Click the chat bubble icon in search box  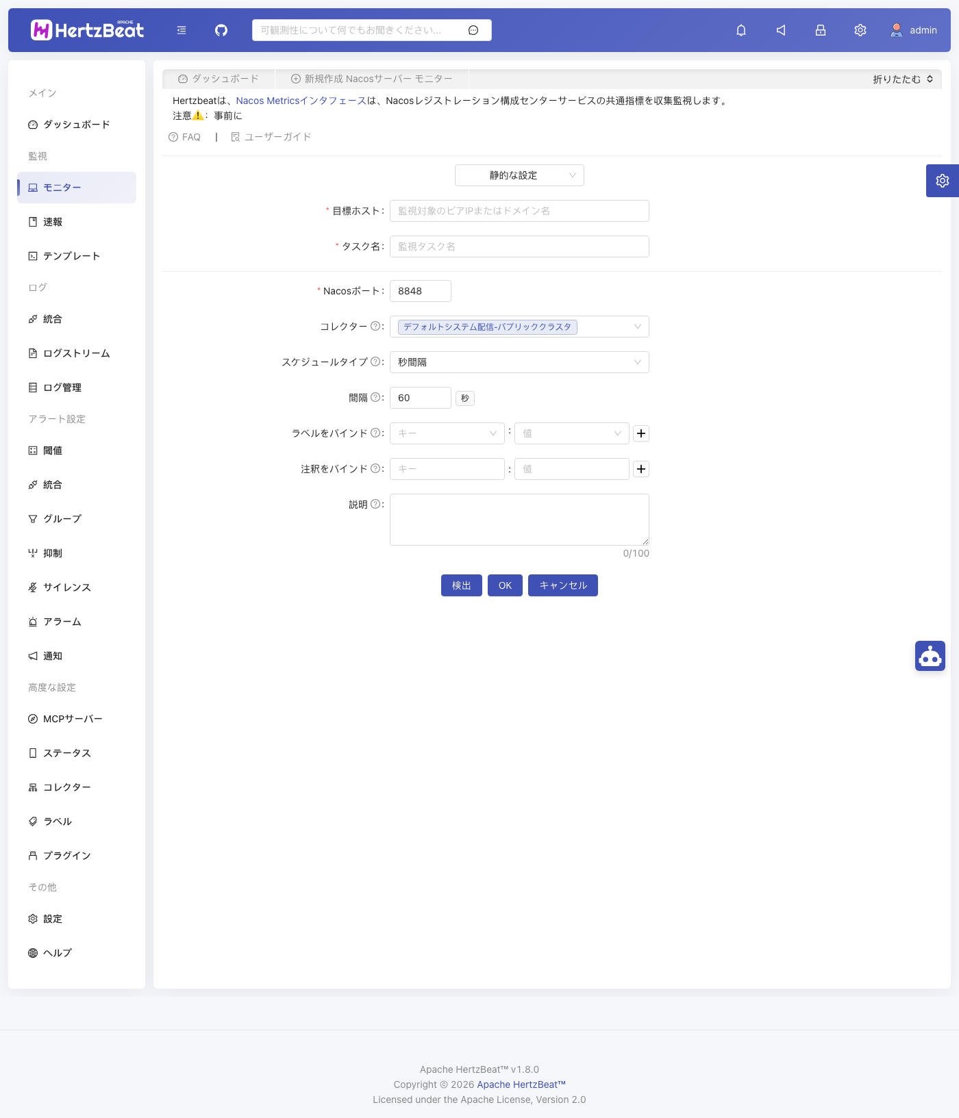tap(473, 30)
